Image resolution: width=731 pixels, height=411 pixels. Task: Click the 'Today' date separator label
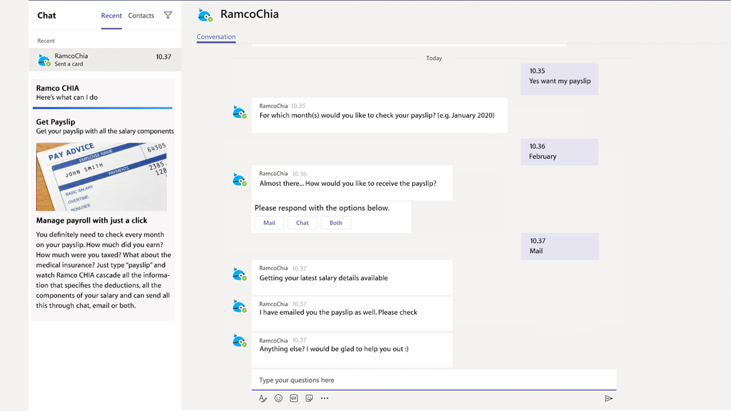click(x=434, y=58)
